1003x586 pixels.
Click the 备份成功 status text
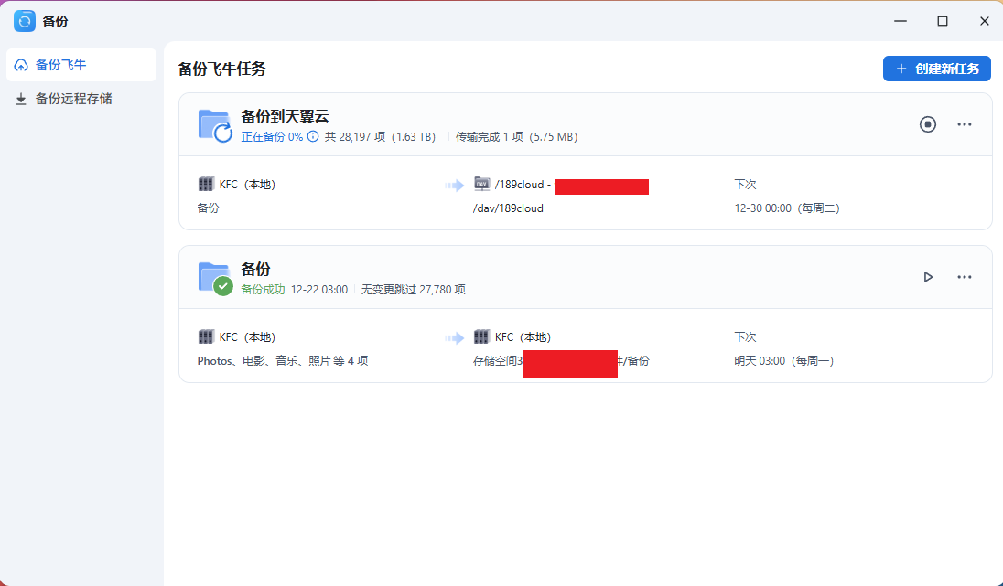click(x=263, y=290)
